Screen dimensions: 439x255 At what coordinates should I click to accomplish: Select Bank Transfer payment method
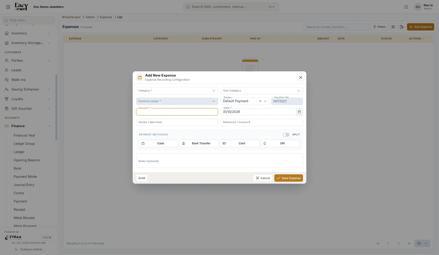199,143
